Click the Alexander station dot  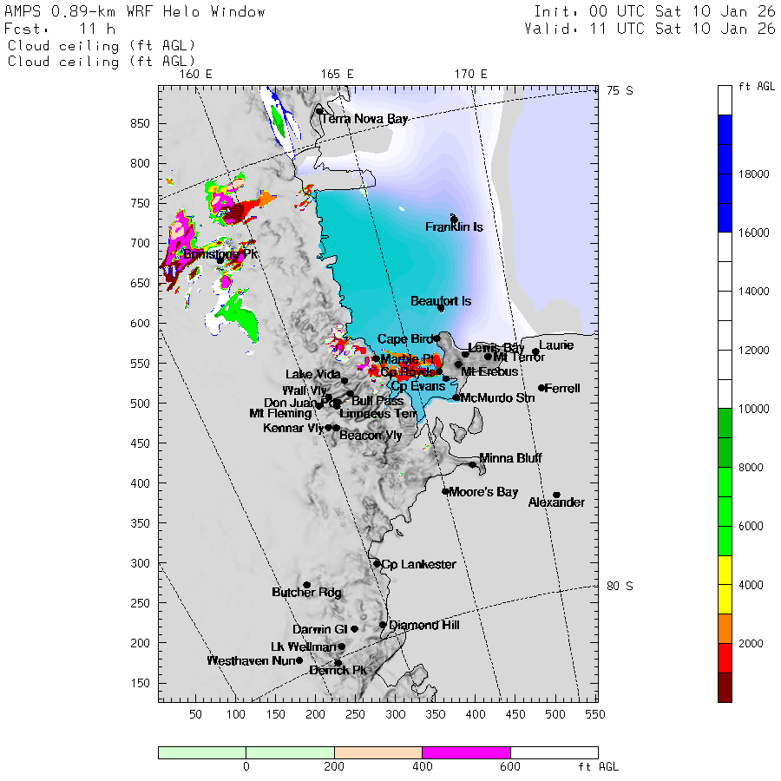tap(556, 495)
